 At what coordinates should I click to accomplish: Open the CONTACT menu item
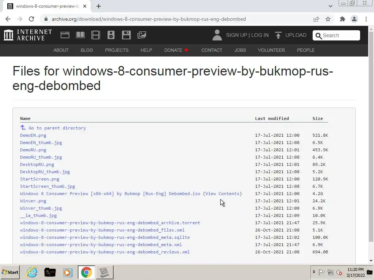pos(212,50)
